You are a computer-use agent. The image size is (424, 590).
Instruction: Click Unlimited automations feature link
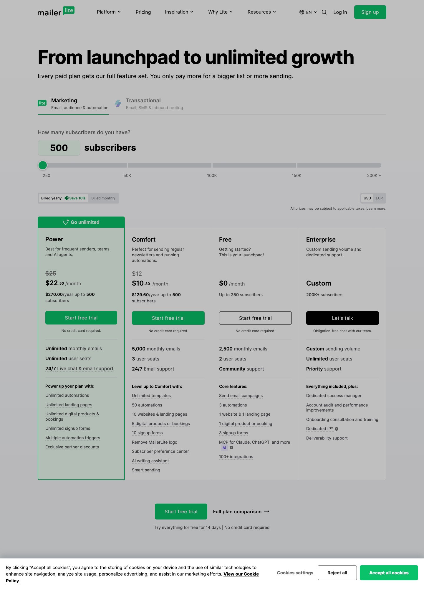coord(67,395)
